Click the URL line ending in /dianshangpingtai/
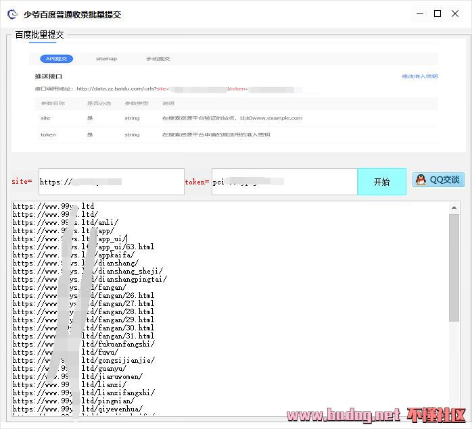 [90, 279]
